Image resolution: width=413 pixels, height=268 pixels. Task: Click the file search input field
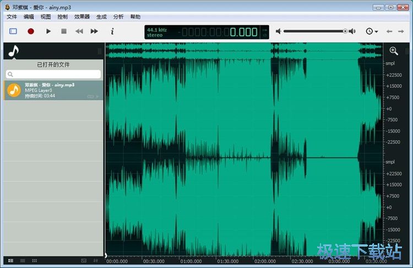tap(53, 74)
